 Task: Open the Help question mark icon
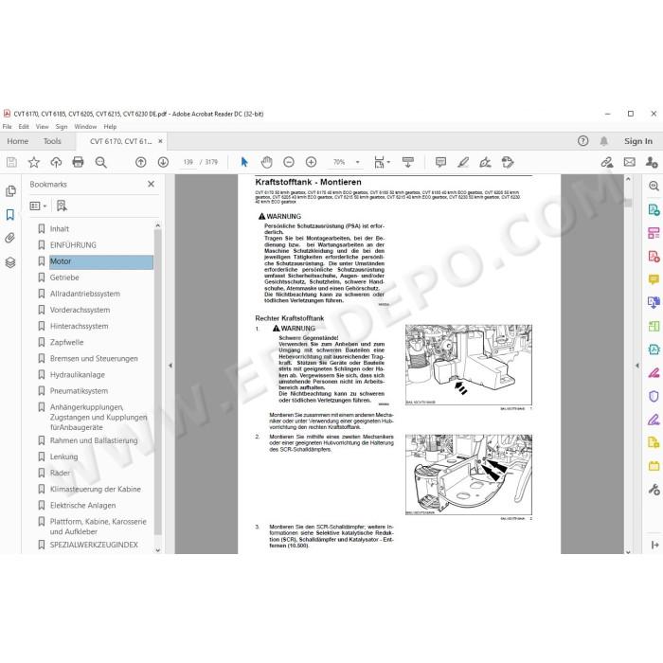(x=582, y=141)
